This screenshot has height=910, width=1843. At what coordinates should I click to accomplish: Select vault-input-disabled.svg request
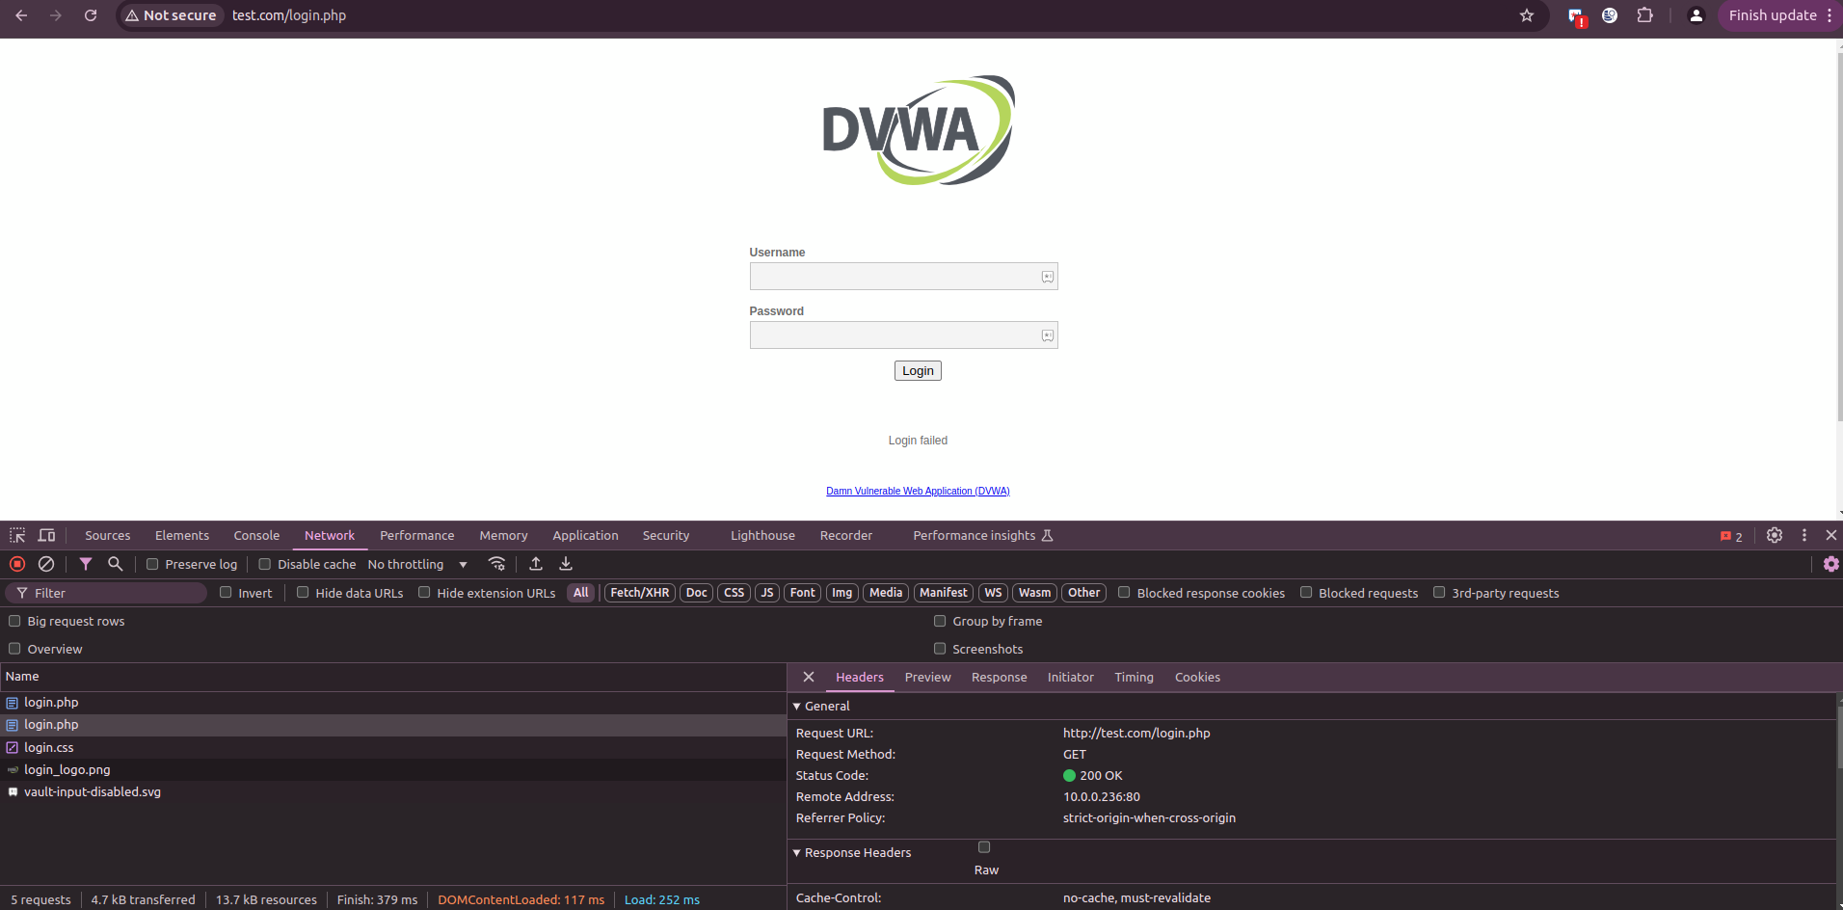coord(393,791)
